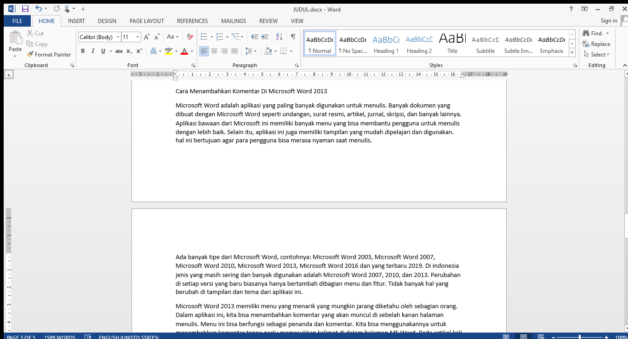This screenshot has width=628, height=339.
Task: Open the PAGE LAYOUT tab
Action: click(x=147, y=21)
